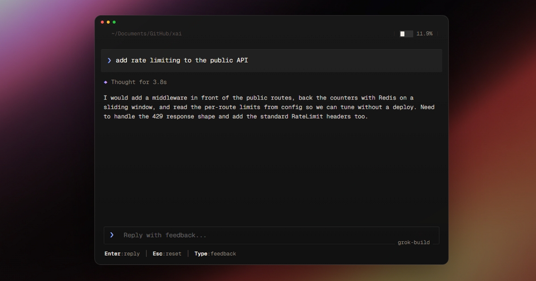Click the context usage progress bar
Image resolution: width=536 pixels, height=281 pixels.
pyautogui.click(x=406, y=34)
